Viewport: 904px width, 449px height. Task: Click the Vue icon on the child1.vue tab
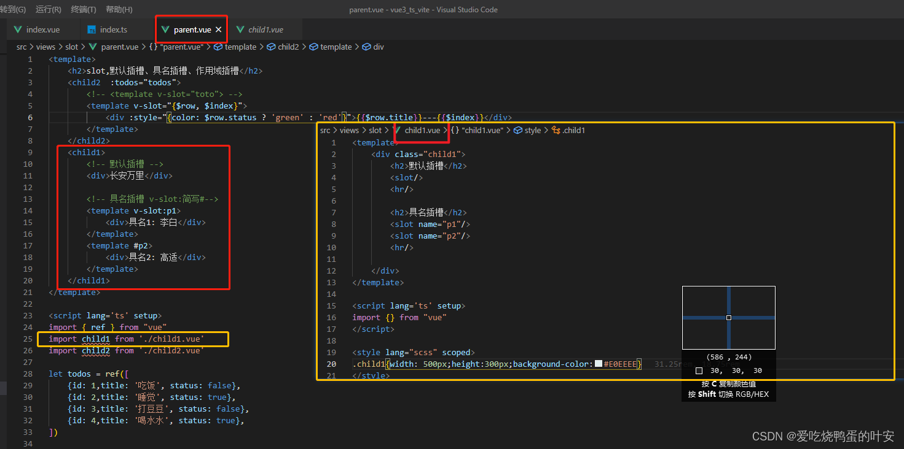(x=239, y=29)
